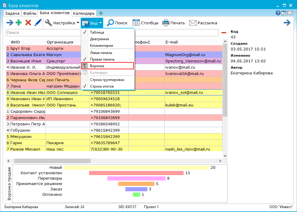Toggle Правая панель option
The height and width of the screenshot is (212, 297).
[x=102, y=59]
